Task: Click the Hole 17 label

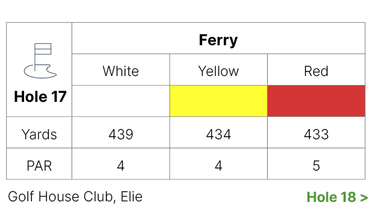Action: point(40,96)
